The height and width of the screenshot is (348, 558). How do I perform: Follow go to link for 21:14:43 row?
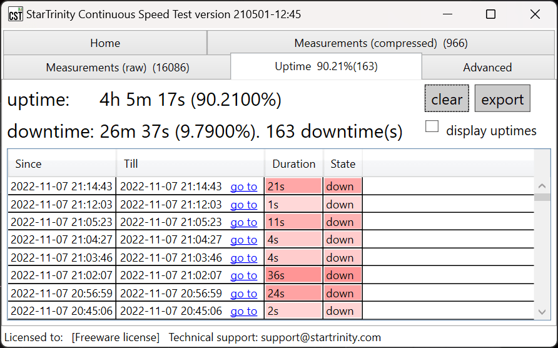tap(244, 187)
